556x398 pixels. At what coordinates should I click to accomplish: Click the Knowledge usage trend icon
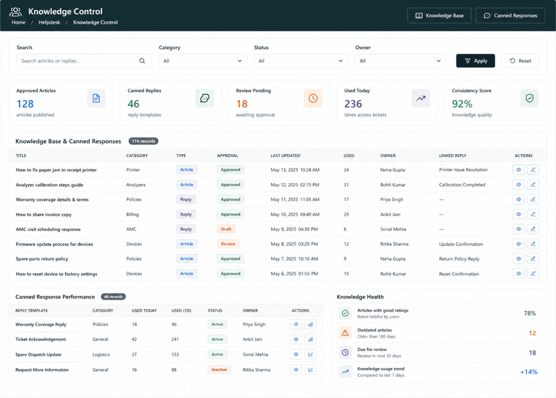coord(345,372)
